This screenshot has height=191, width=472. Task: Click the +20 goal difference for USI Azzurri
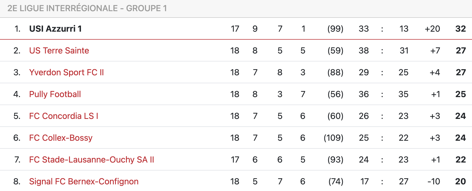(x=432, y=29)
